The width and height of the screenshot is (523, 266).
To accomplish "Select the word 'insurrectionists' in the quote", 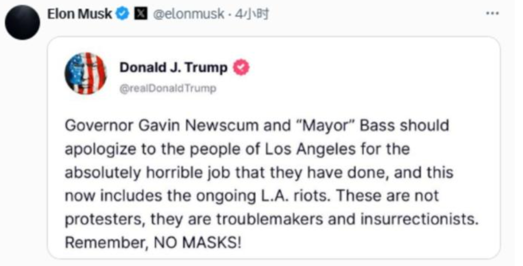I will [419, 220].
